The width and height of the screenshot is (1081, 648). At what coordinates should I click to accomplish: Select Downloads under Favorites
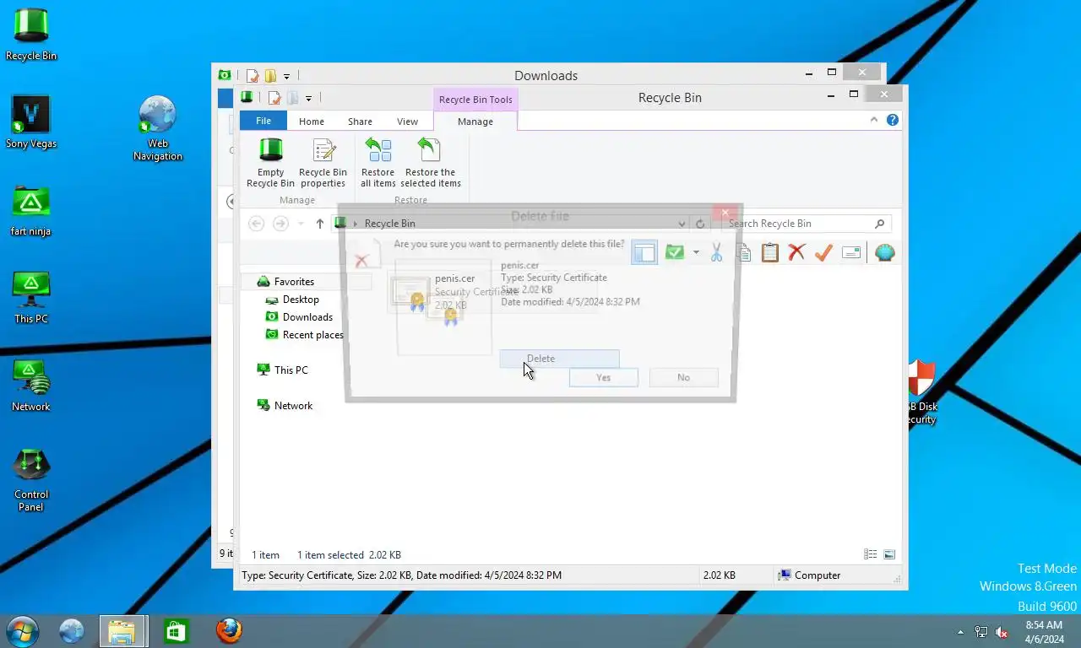pos(307,317)
